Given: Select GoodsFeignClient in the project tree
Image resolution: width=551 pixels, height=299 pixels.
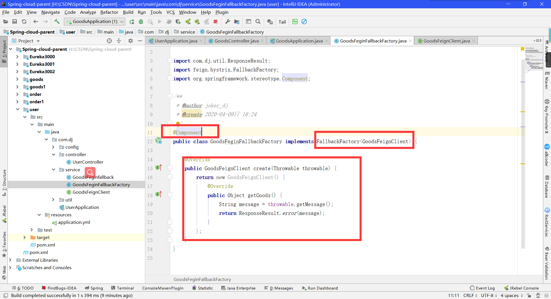Looking at the screenshot, I should pos(91,192).
